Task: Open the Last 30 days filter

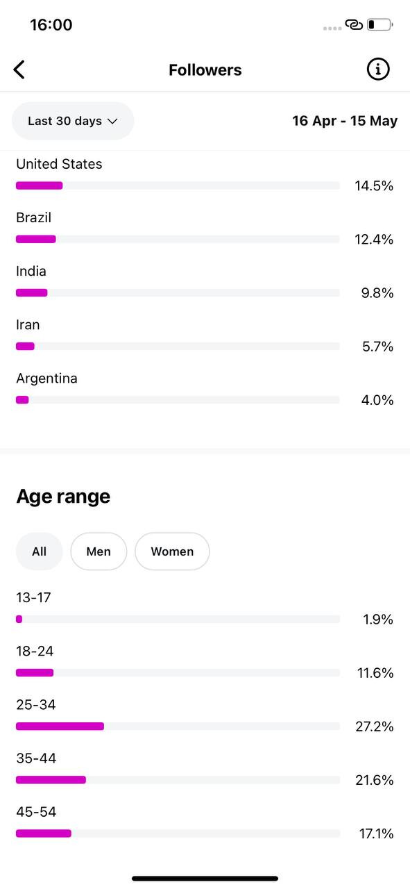Action: coord(73,121)
